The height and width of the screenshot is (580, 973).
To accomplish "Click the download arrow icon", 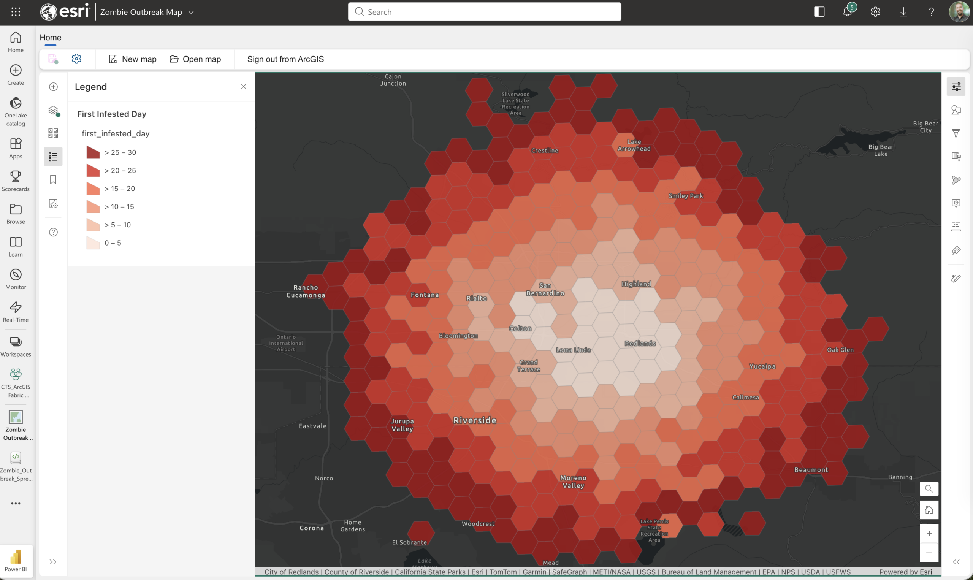I will click(x=903, y=12).
